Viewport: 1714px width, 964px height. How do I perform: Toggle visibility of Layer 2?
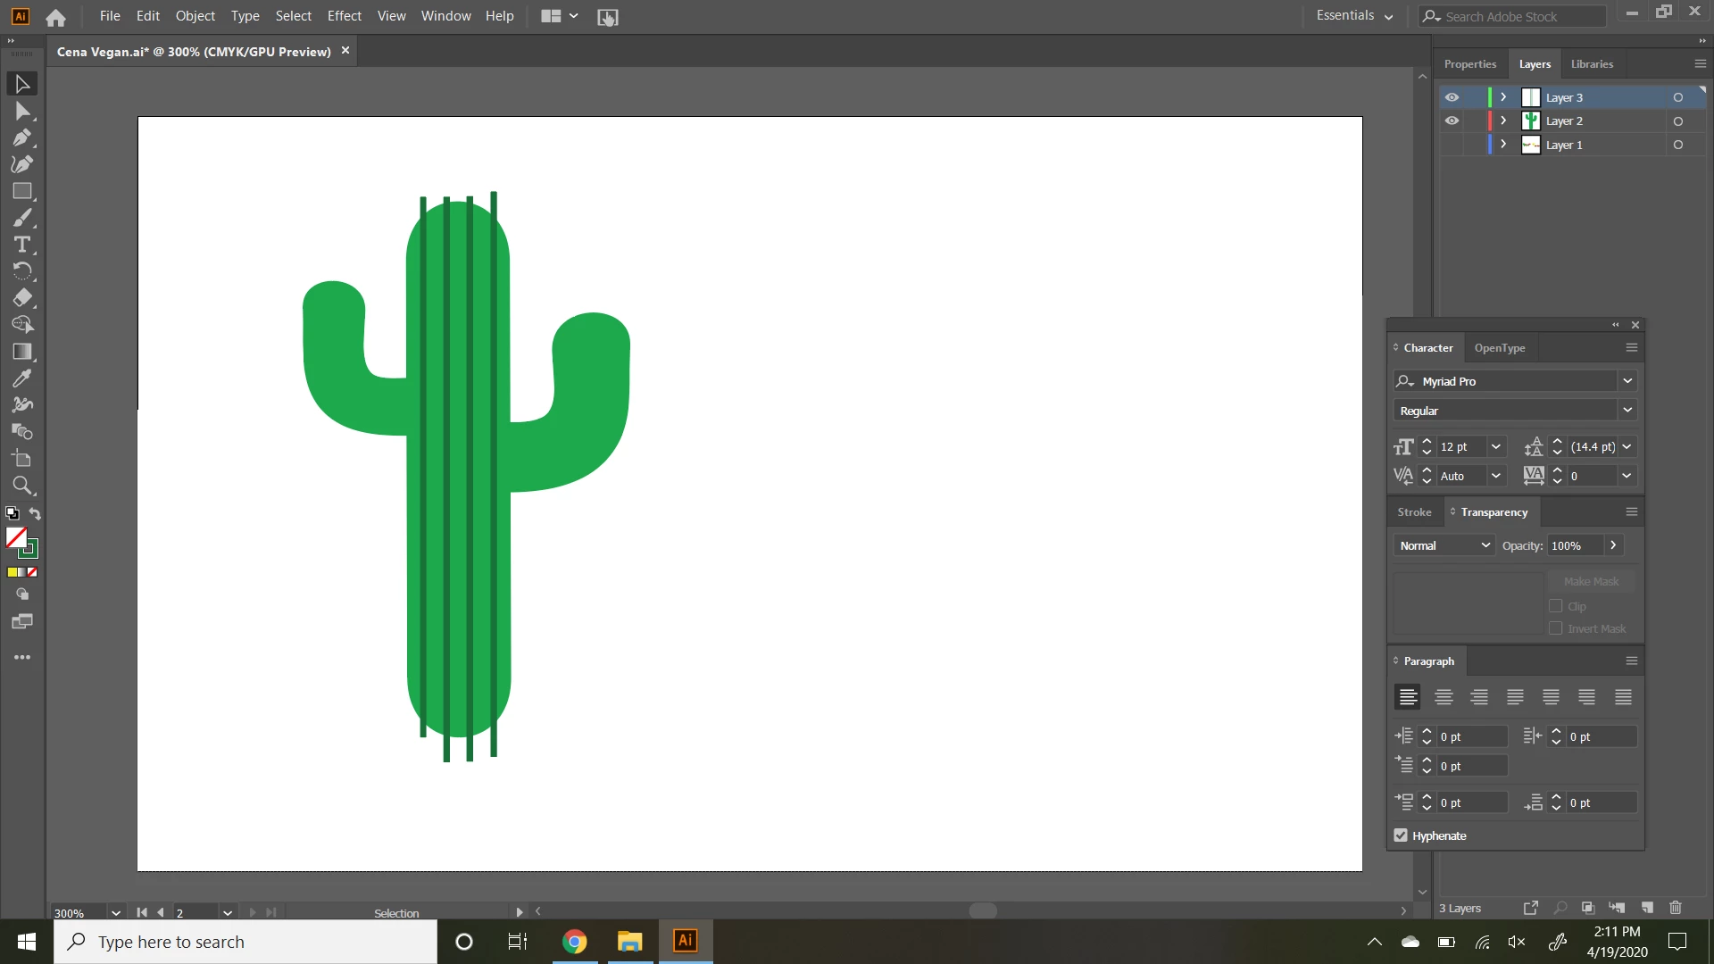(1452, 120)
